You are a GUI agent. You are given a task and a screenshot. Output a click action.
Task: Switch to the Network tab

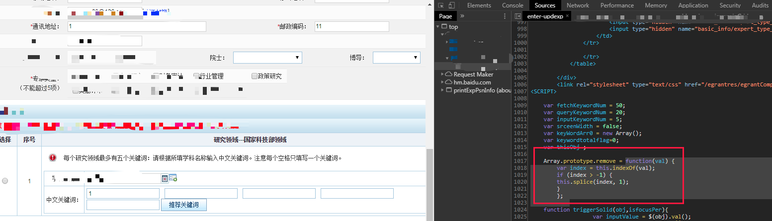tap(578, 5)
